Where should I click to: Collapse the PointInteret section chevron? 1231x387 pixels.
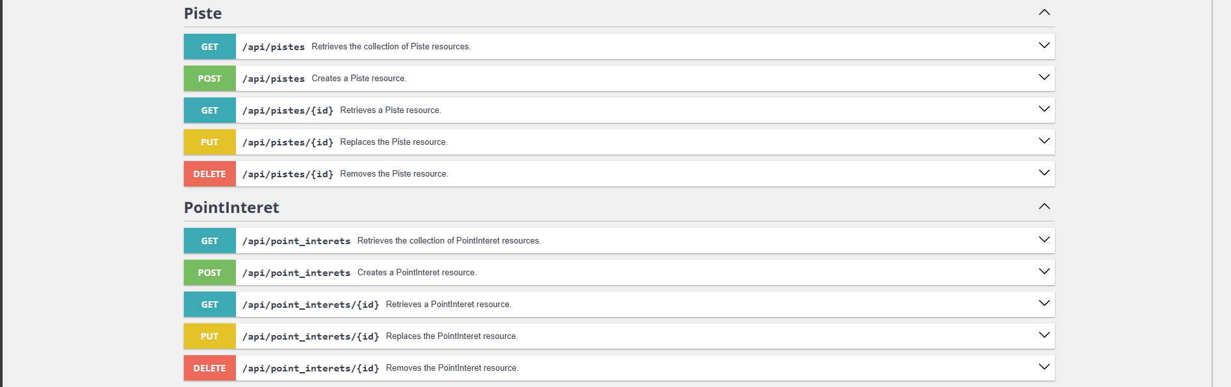1044,206
